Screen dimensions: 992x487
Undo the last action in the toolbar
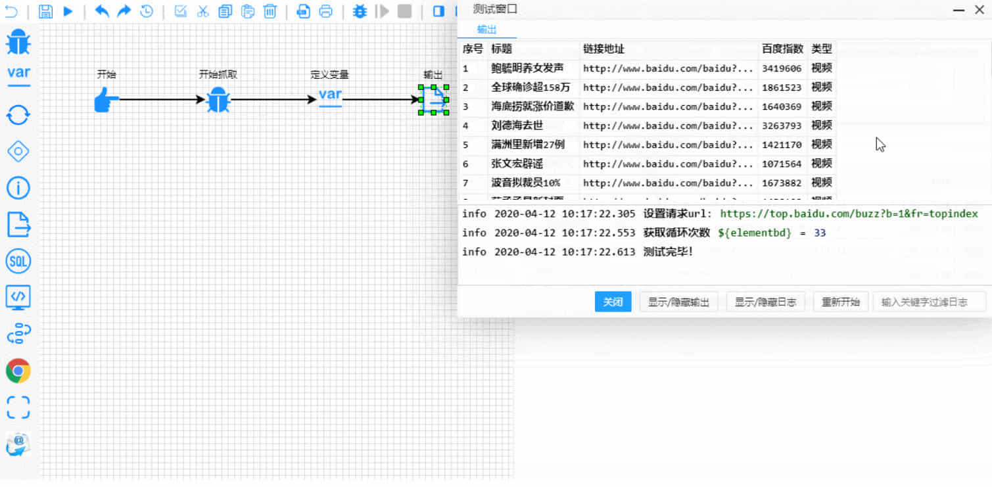point(102,11)
